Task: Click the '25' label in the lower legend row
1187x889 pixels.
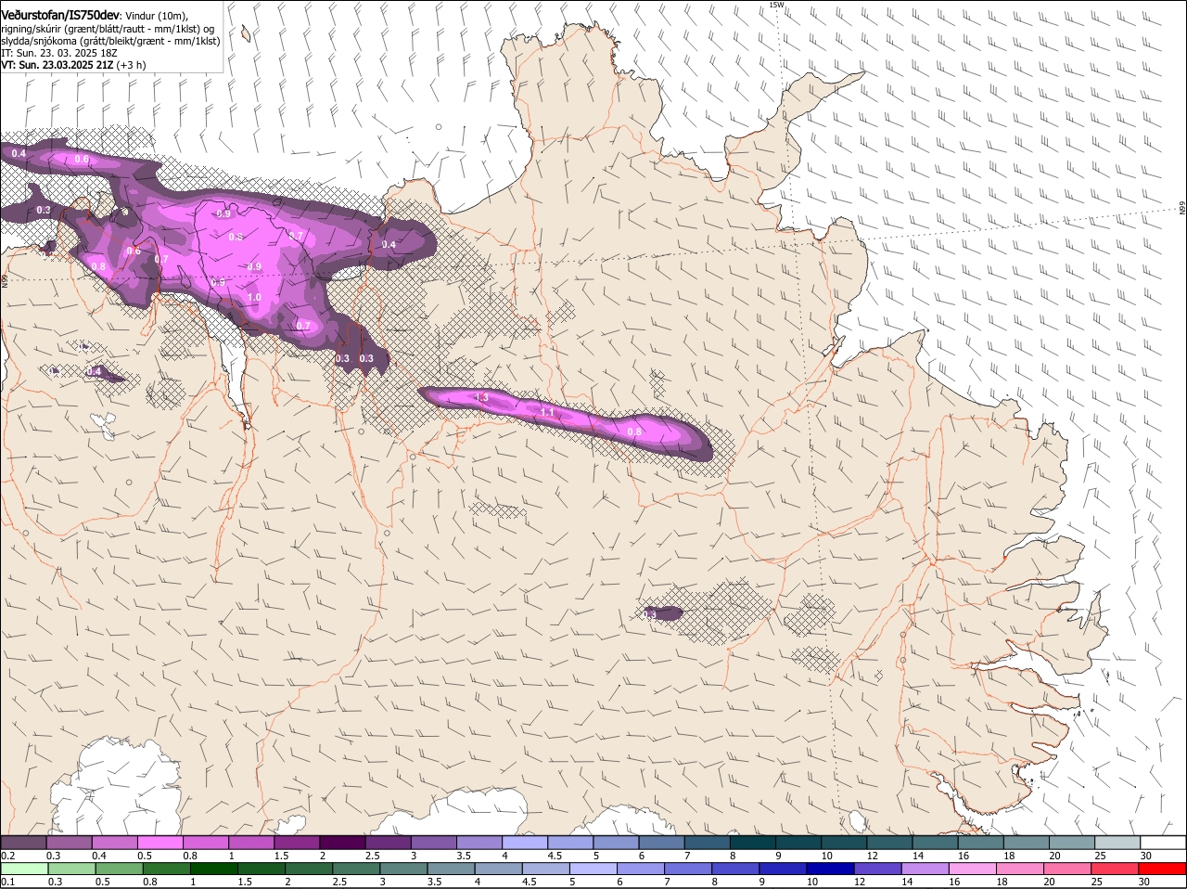Action: tap(1098, 883)
